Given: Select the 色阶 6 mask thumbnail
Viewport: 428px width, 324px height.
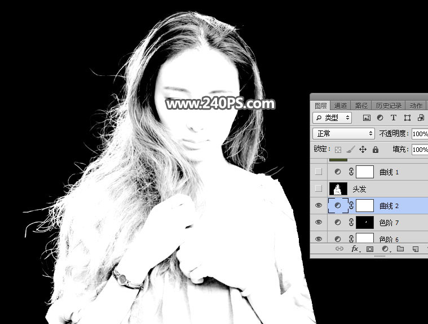Looking at the screenshot, I should click(365, 238).
